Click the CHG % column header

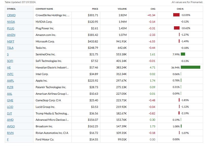click(180, 9)
